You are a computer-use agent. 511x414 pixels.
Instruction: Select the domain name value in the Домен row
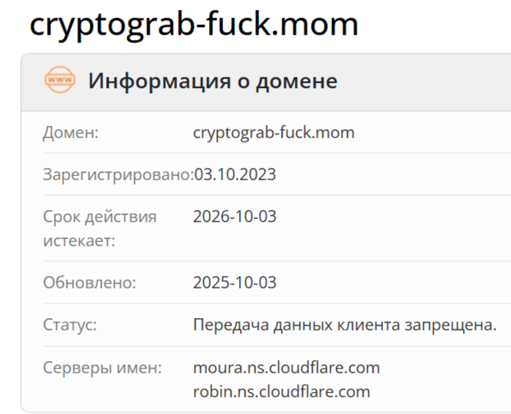point(273,133)
